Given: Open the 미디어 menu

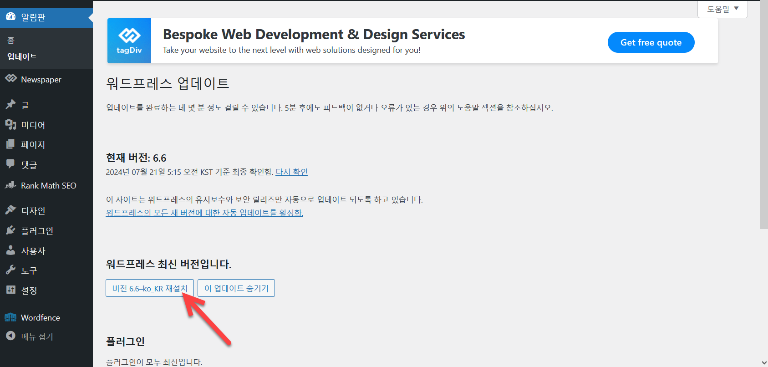Looking at the screenshot, I should pos(46,125).
